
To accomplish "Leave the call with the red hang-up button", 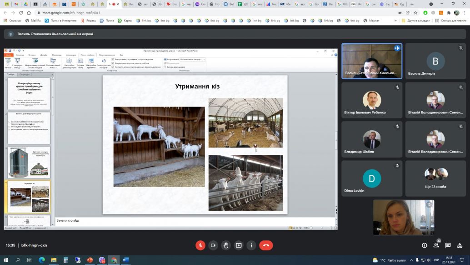I will click(266, 245).
